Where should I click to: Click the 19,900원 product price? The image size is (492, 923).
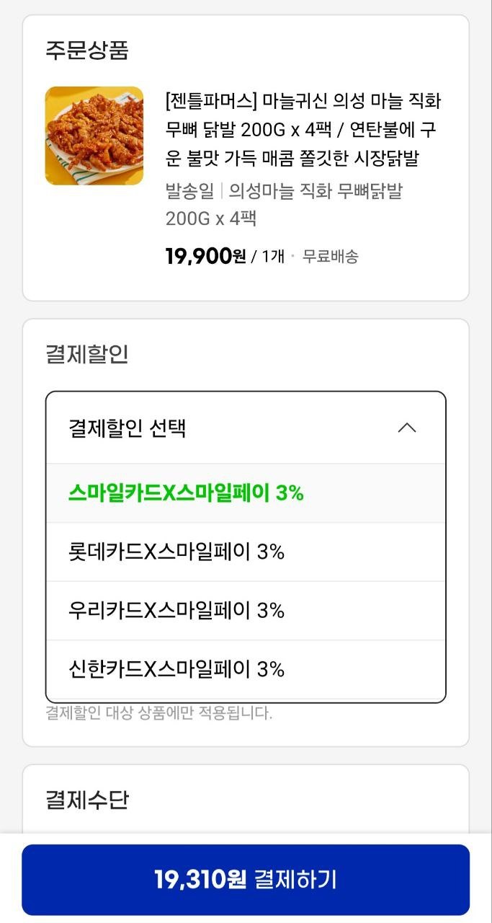tap(205, 256)
